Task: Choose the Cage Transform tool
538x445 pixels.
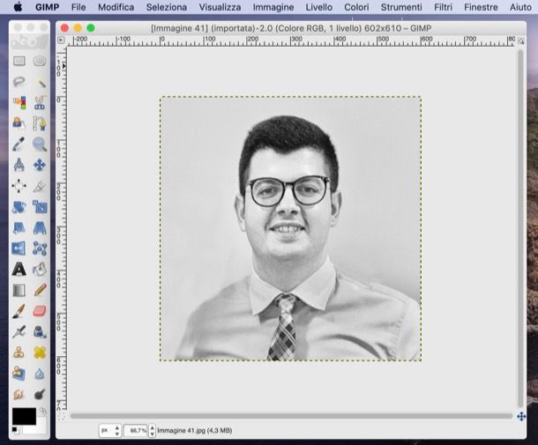Action: [x=40, y=248]
